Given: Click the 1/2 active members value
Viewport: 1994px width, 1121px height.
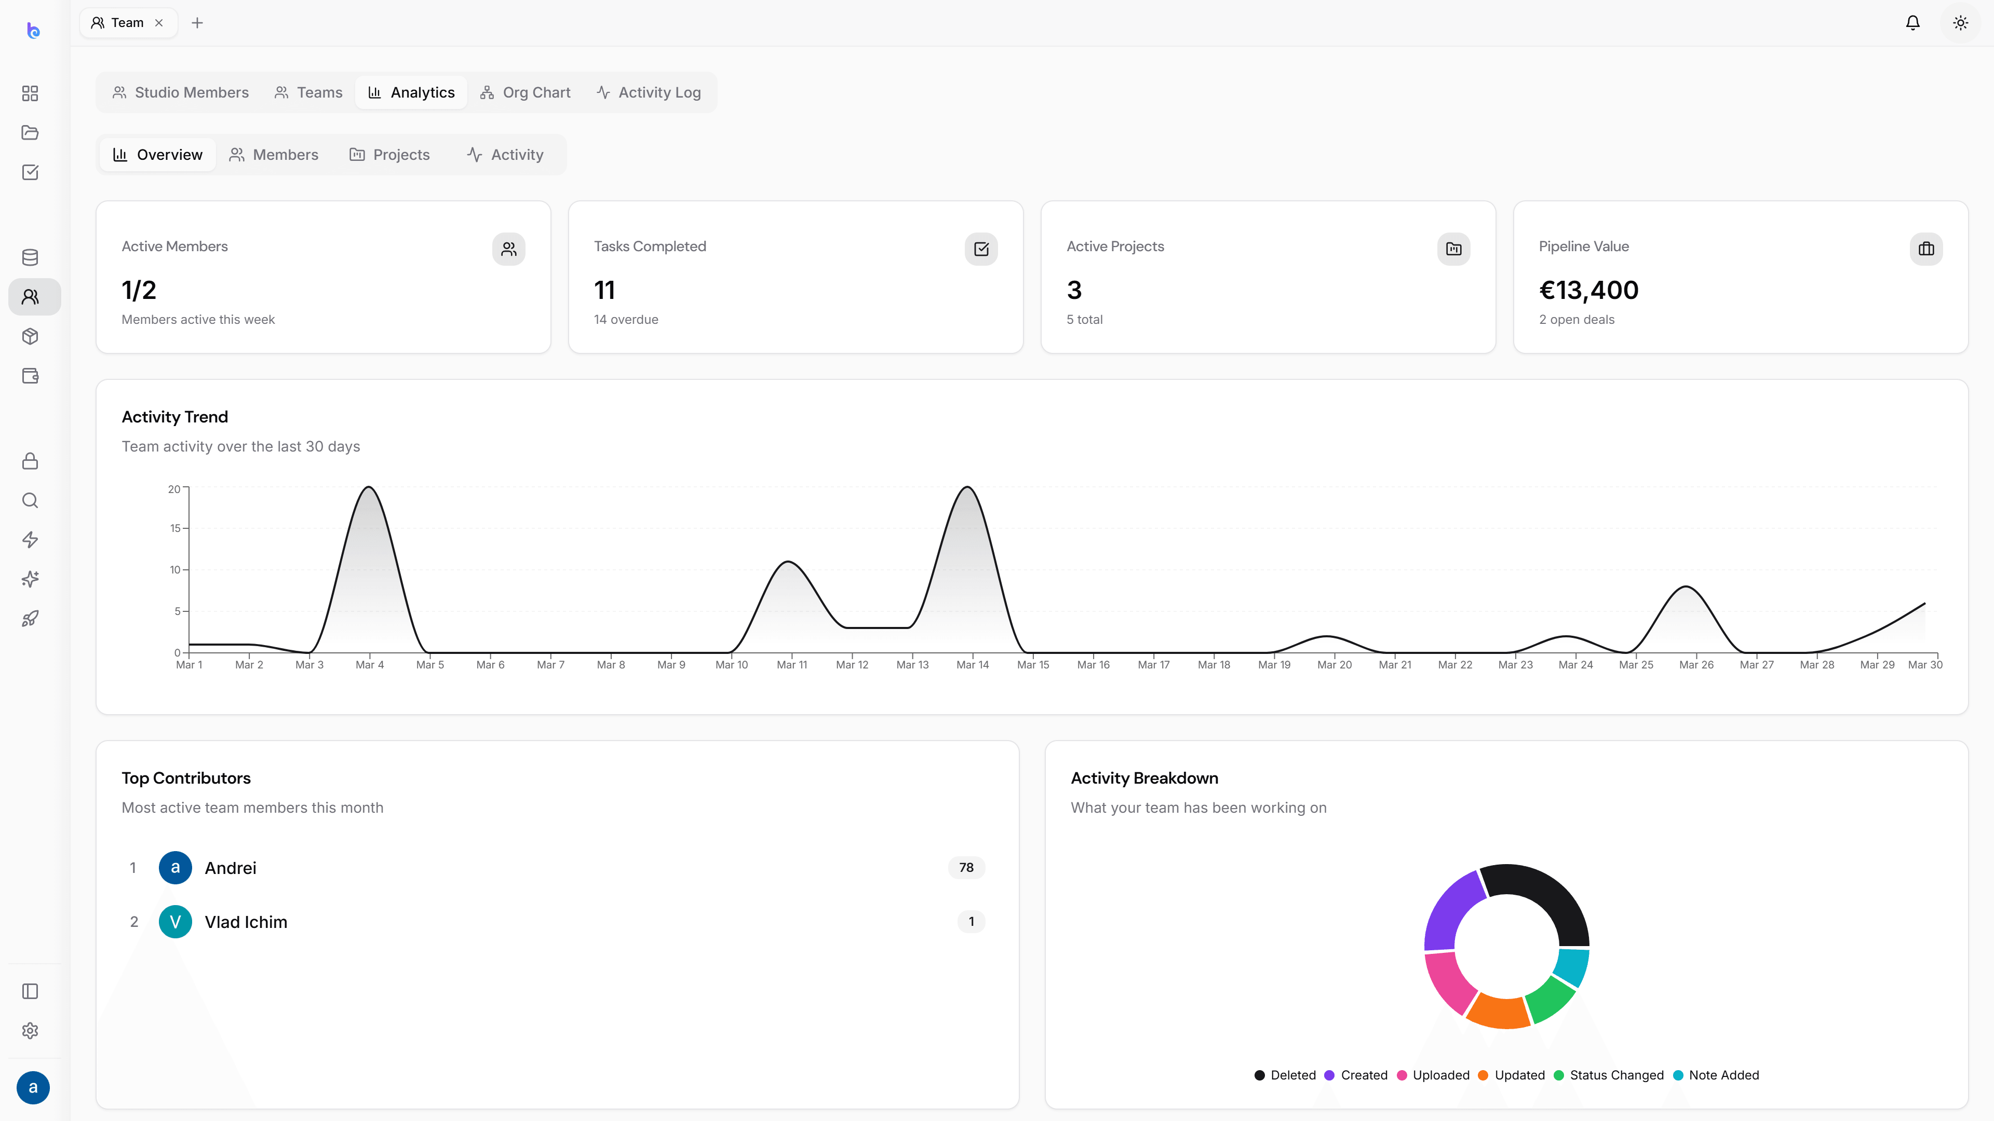Looking at the screenshot, I should pyautogui.click(x=139, y=290).
